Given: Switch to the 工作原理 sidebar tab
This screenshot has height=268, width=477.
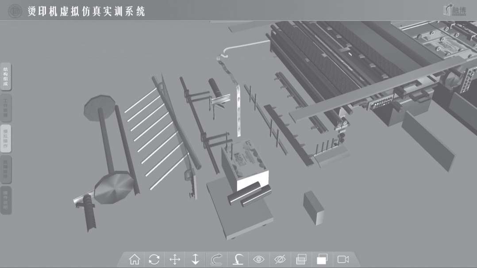Looking at the screenshot, I should 6,108.
